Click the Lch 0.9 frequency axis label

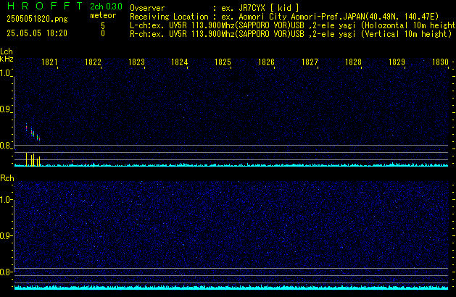click(6, 109)
